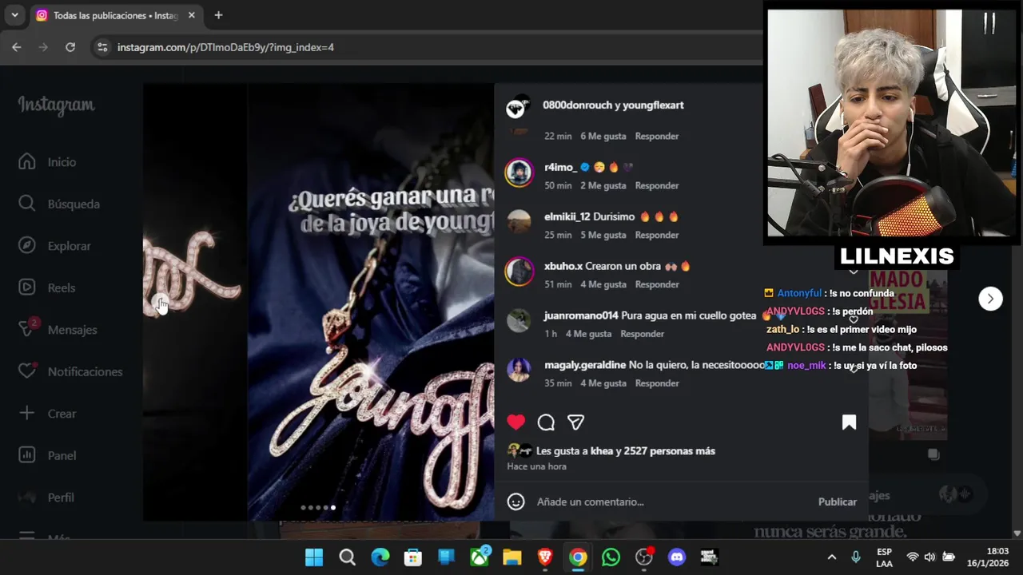Open Explorar page

point(69,246)
